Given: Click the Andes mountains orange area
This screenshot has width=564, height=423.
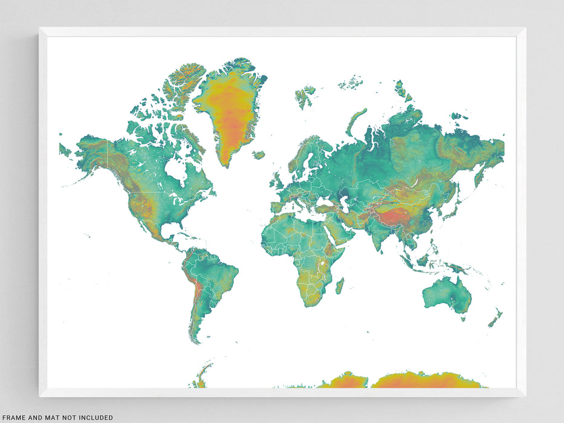Looking at the screenshot, I should (193, 289).
